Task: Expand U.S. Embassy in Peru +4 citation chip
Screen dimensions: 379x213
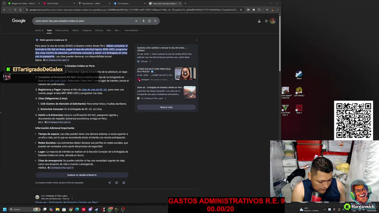Action: (56, 60)
